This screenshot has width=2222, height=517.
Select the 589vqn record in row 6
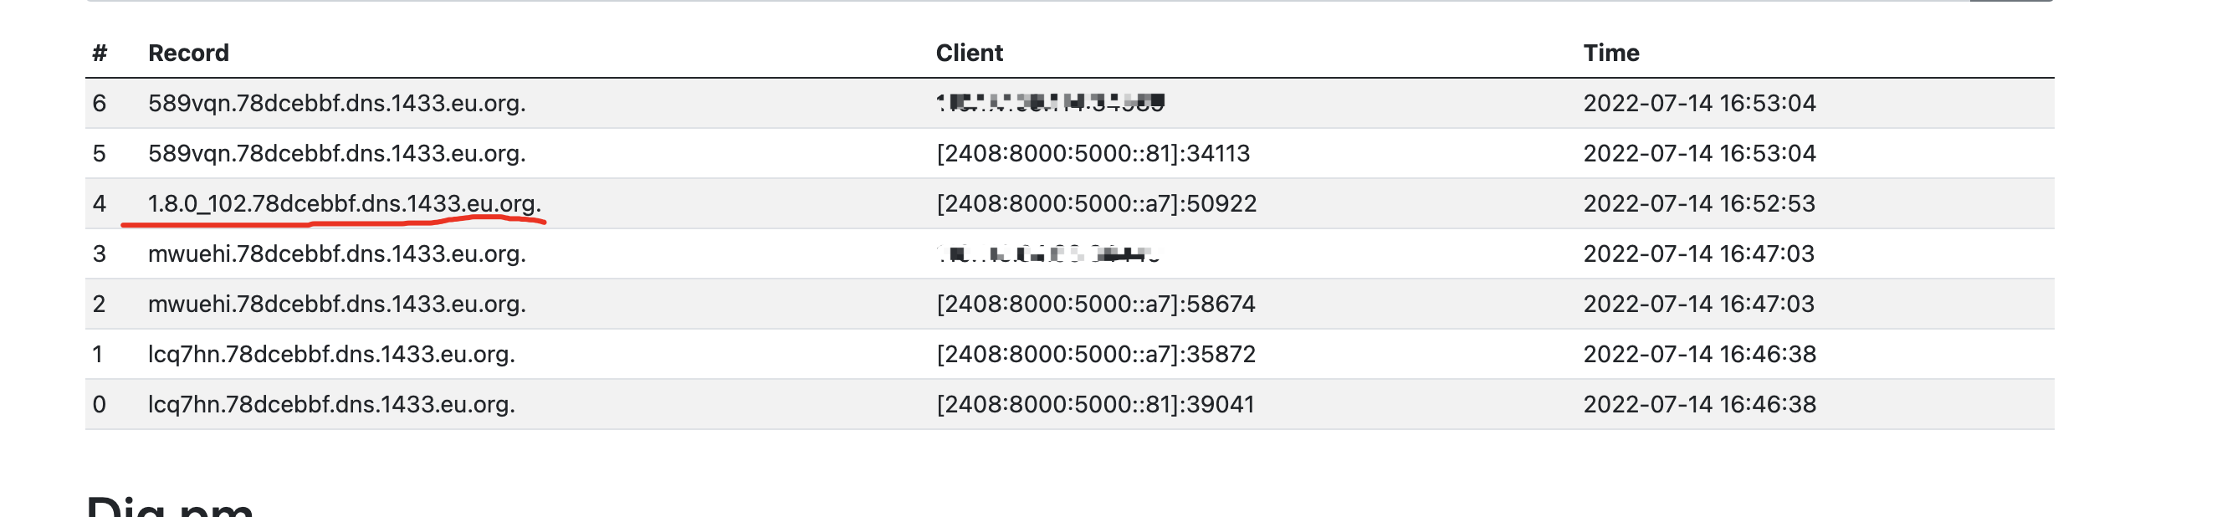(336, 104)
